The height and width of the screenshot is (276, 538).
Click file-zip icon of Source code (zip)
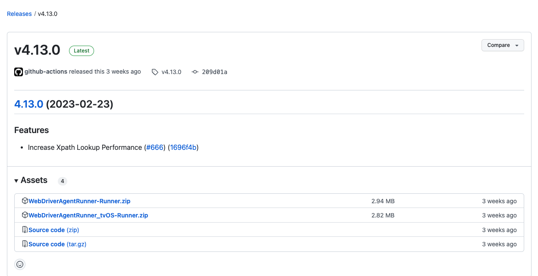click(25, 230)
